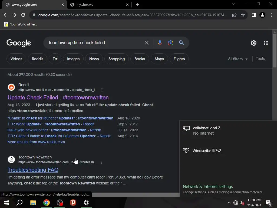The height and width of the screenshot is (208, 277).
Task: Open clock showing 11:50 PM
Action: click(x=254, y=203)
